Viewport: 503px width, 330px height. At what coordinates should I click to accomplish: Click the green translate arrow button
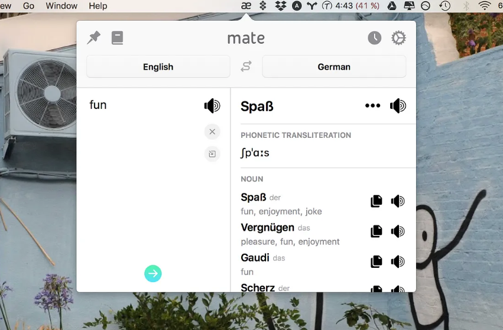153,273
